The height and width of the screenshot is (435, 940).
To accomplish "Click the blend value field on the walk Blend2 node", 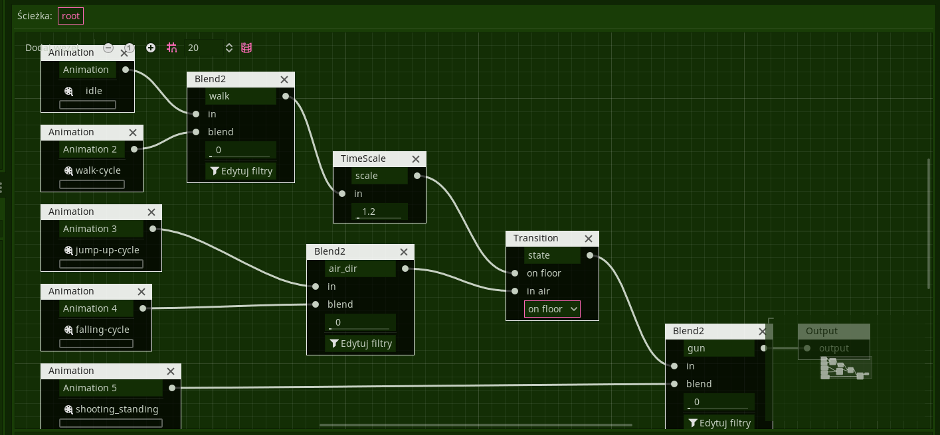I will click(240, 150).
